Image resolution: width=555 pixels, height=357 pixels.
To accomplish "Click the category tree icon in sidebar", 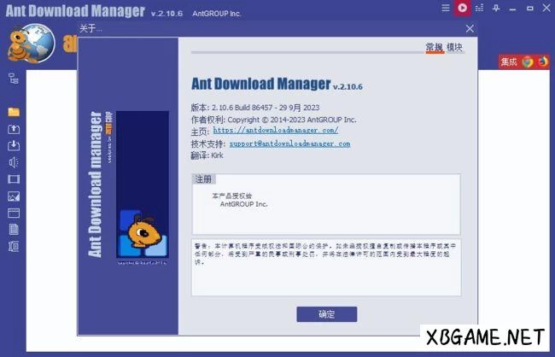I will pyautogui.click(x=13, y=79).
